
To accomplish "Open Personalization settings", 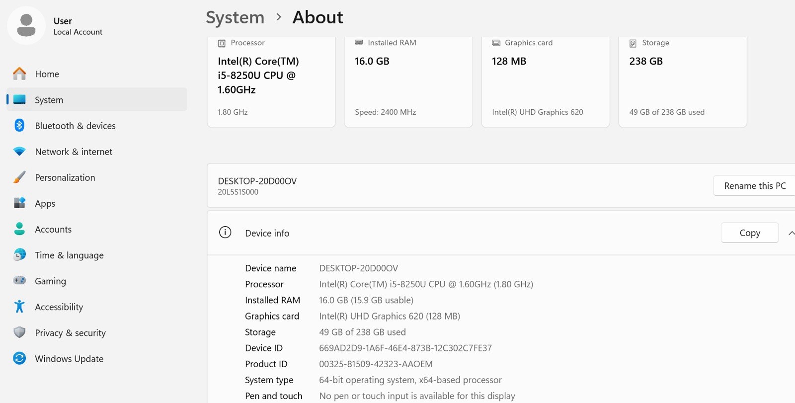I will point(97,177).
